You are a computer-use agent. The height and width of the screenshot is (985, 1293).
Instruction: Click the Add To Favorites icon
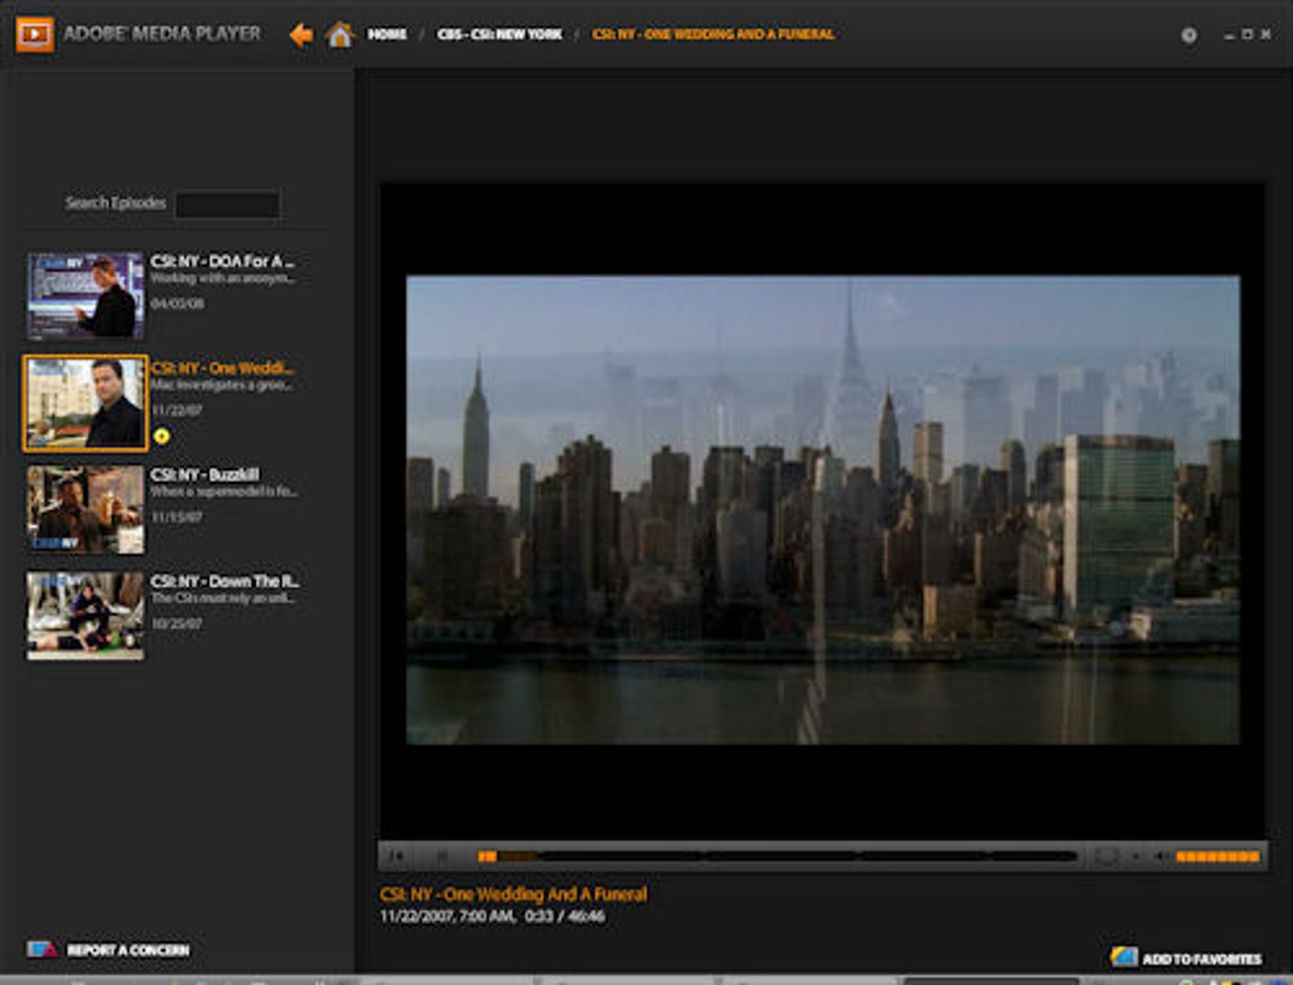click(x=1124, y=957)
